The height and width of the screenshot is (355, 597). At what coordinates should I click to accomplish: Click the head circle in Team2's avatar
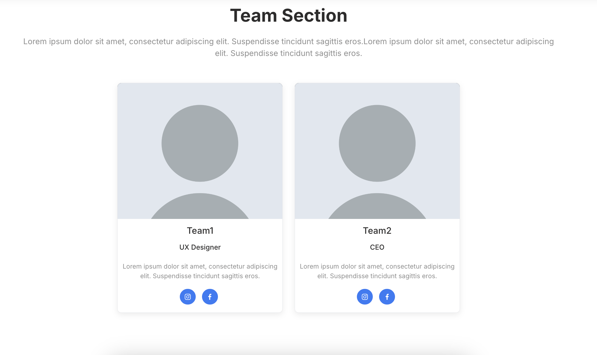point(377,143)
